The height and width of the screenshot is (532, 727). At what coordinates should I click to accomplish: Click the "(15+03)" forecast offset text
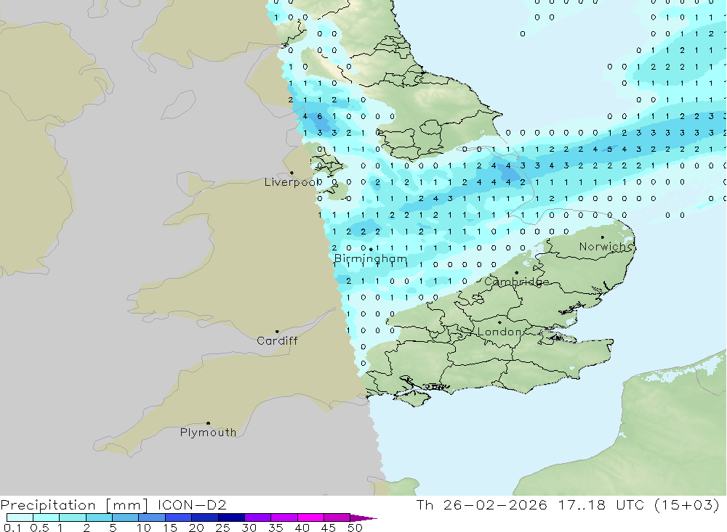[x=687, y=505]
